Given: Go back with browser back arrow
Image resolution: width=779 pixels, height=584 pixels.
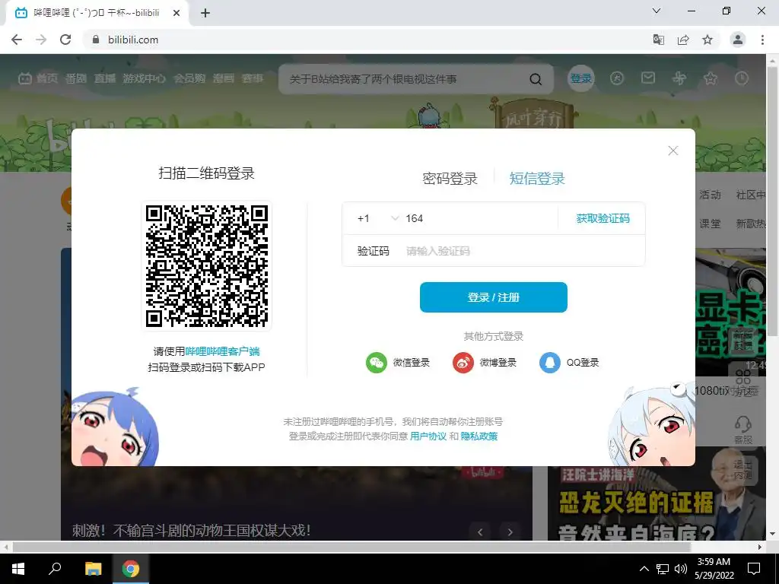Looking at the screenshot, I should click(17, 40).
